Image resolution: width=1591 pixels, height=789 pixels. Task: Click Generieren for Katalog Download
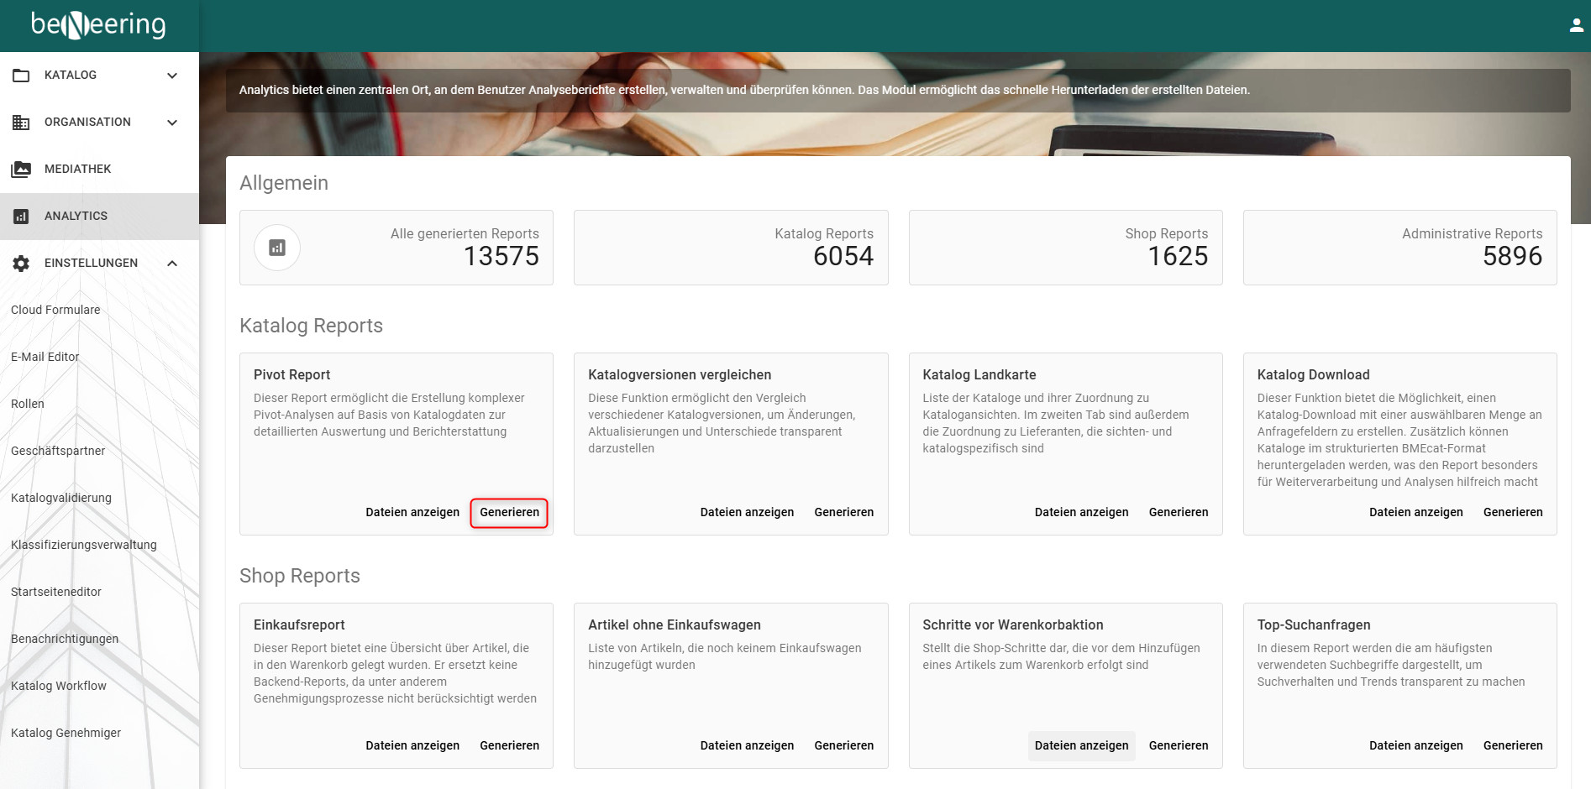1513,513
